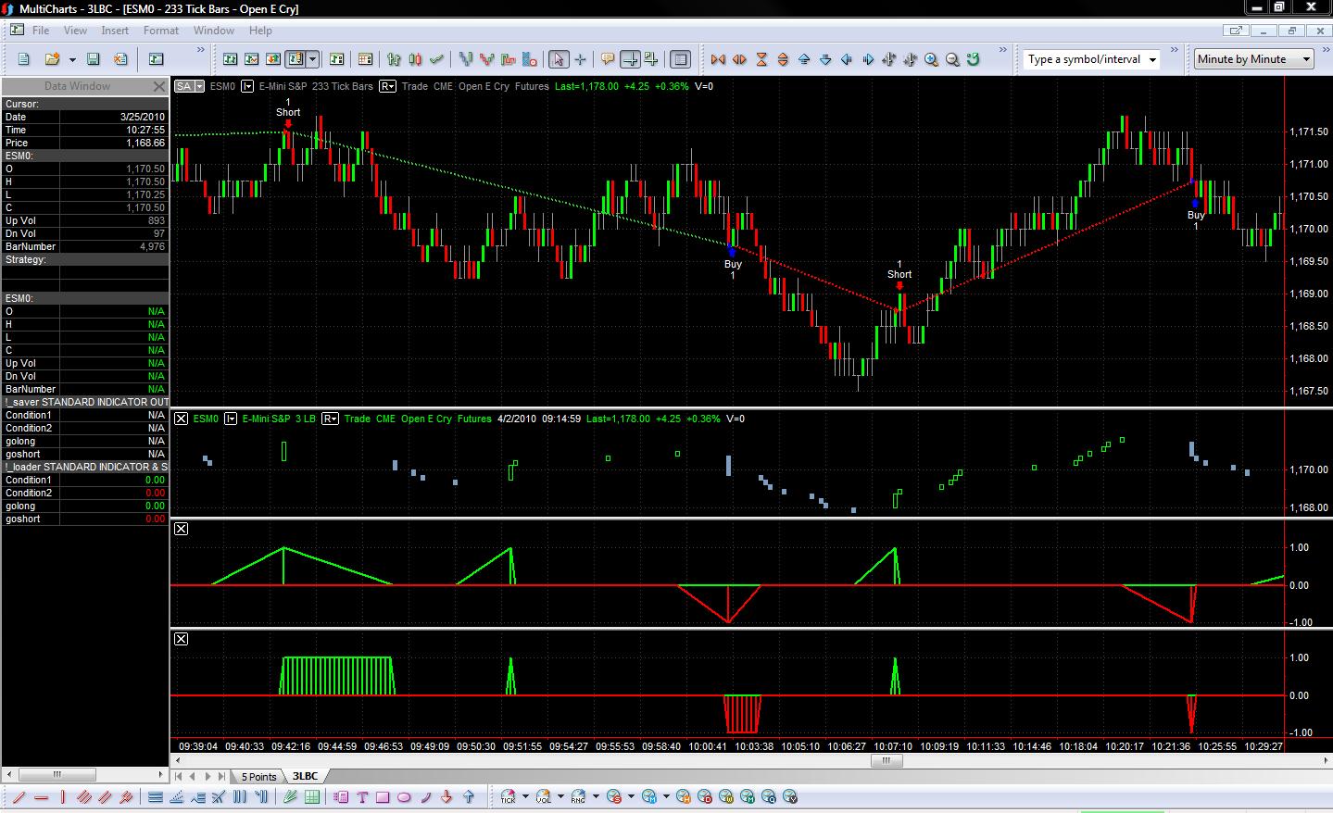Click the chart horizontal scrollbar thumb
This screenshot has height=813, width=1333.
[887, 761]
